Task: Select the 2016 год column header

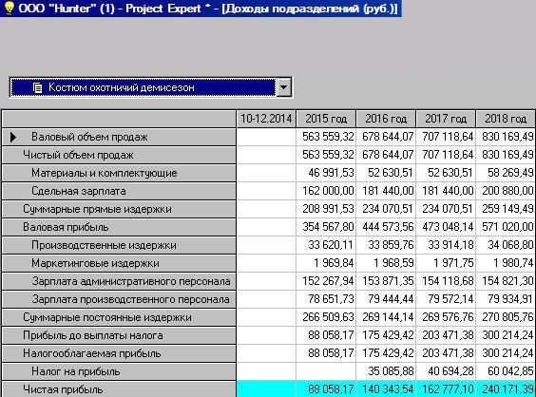Action: 386,119
